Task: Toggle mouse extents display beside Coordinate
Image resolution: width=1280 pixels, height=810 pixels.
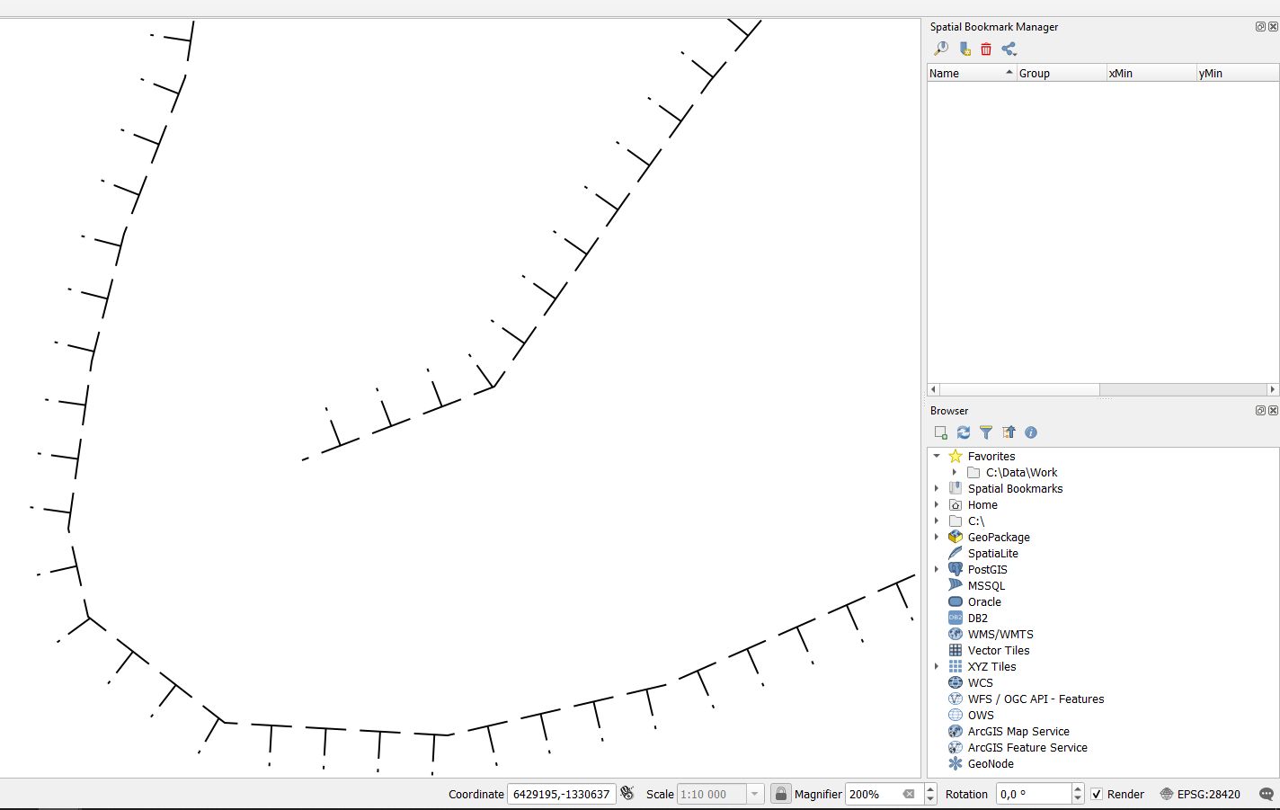Action: click(x=627, y=794)
